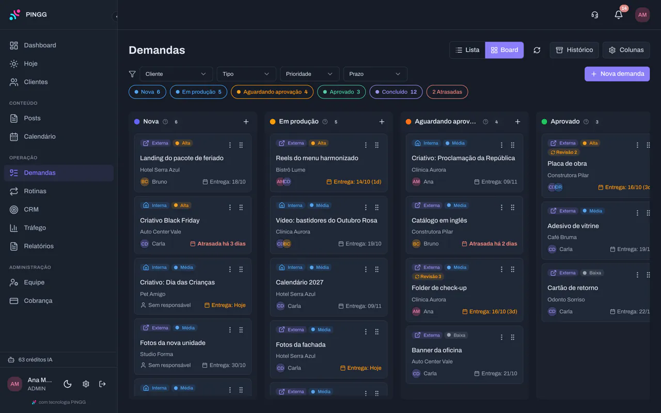The height and width of the screenshot is (413, 661).
Task: Toggle the Concluído 12 filter chip
Action: [396, 92]
